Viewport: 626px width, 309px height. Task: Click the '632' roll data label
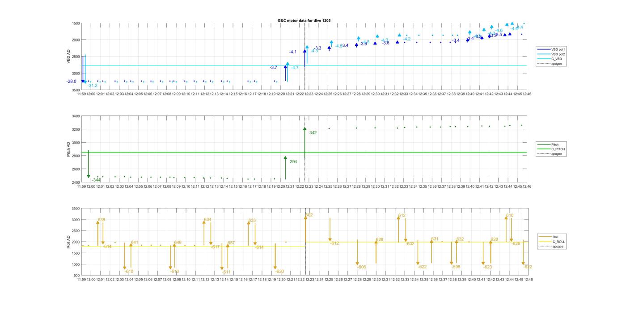point(460,239)
